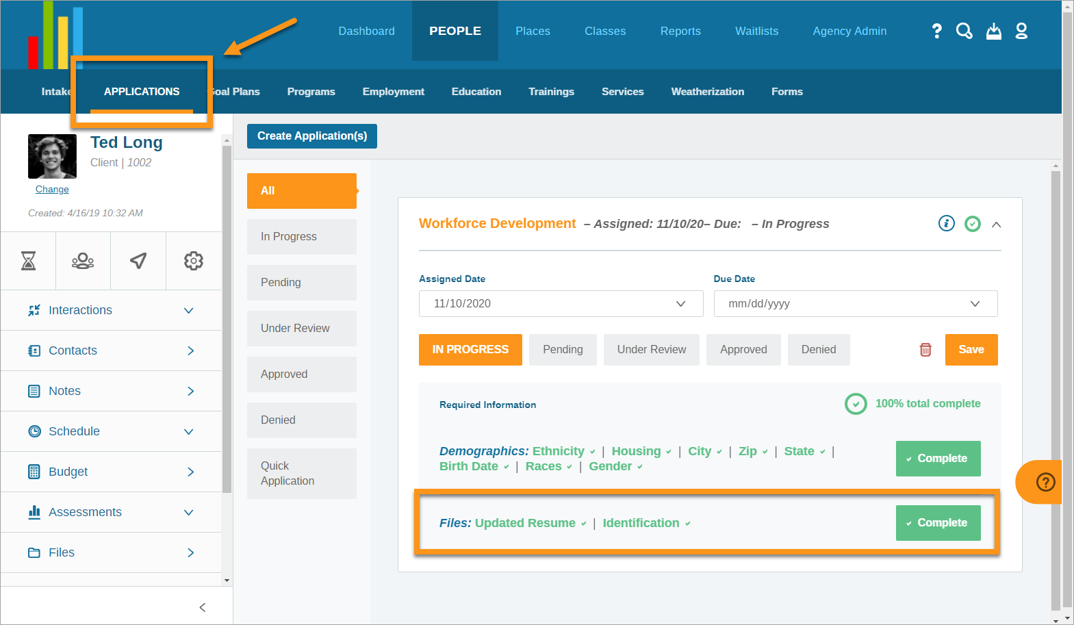Open the client settings gear icon
1074x625 pixels.
(x=194, y=261)
